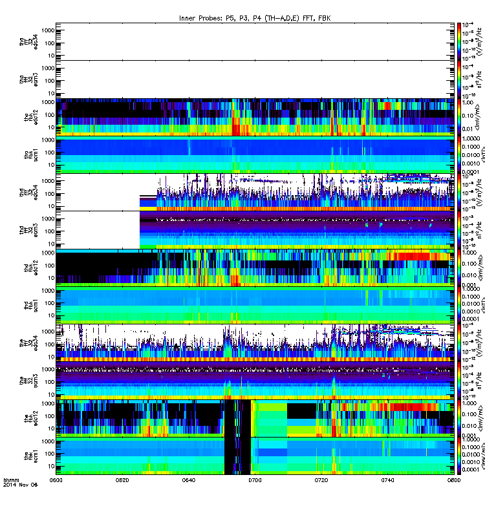
Task: Click the 'the fbk scm1' panel label
Action: (31, 456)
